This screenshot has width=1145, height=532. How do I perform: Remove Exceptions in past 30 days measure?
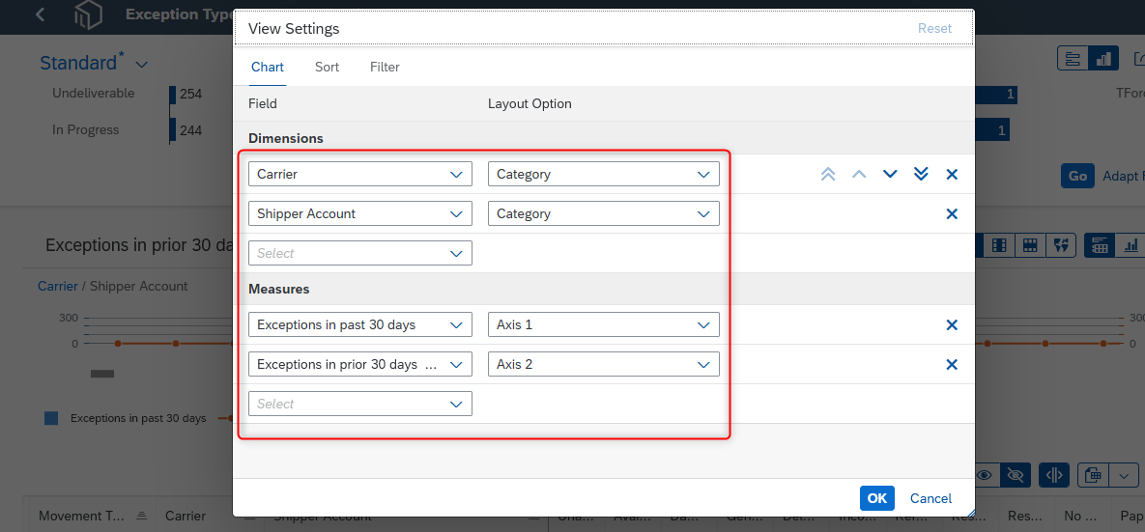[952, 324]
